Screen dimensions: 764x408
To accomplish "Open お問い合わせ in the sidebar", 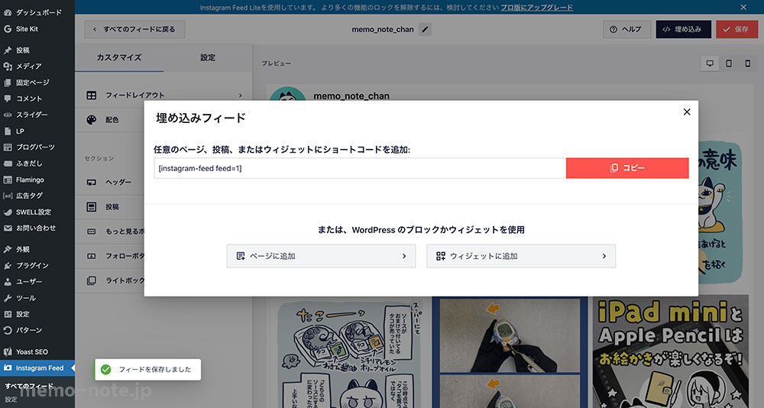I will (x=37, y=228).
